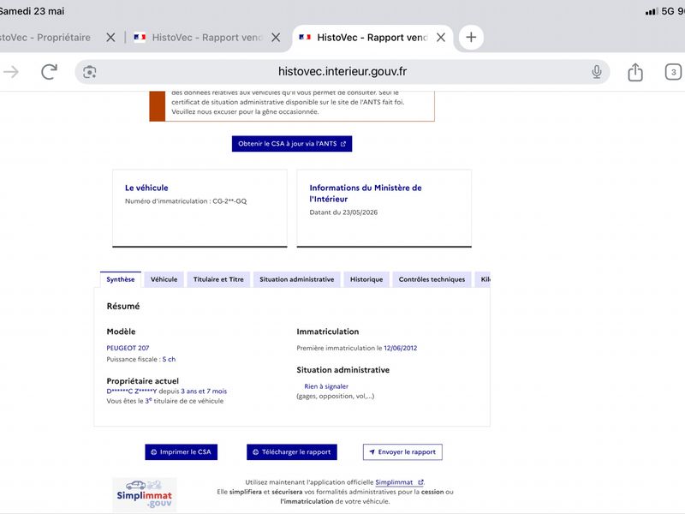This screenshot has height=514, width=685.
Task: Tap the microphone icon in the address bar
Action: pyautogui.click(x=596, y=72)
